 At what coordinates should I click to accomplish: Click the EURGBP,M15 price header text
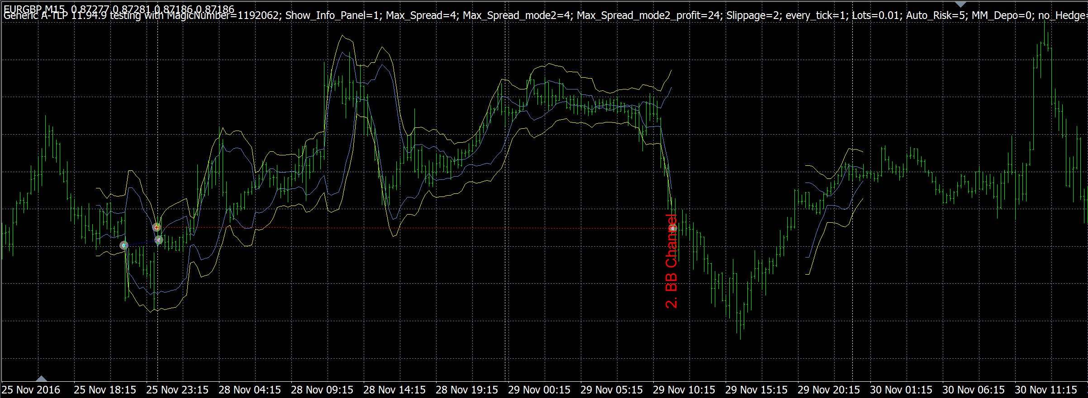click(119, 9)
